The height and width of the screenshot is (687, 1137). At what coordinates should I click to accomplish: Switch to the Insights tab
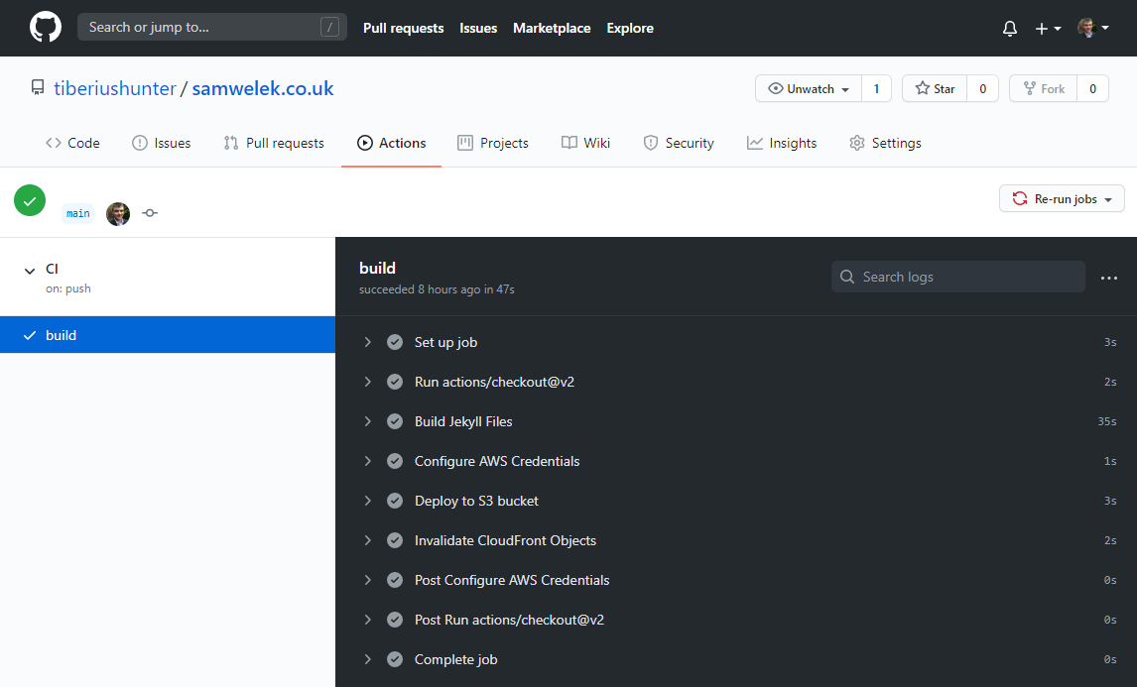(782, 143)
